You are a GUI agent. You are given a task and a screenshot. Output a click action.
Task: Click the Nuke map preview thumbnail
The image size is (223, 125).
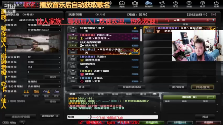point(33,43)
